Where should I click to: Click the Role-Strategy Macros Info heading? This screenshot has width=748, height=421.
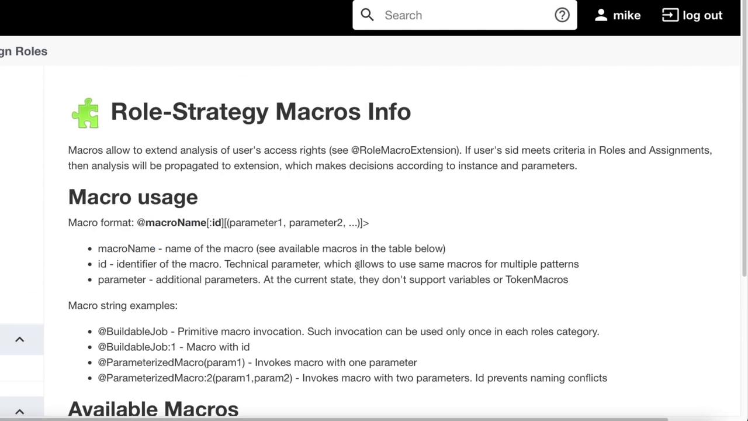[x=261, y=112]
